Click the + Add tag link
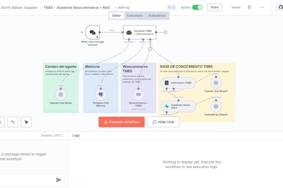Screen dimensions: 283x188 (x=122, y=7)
